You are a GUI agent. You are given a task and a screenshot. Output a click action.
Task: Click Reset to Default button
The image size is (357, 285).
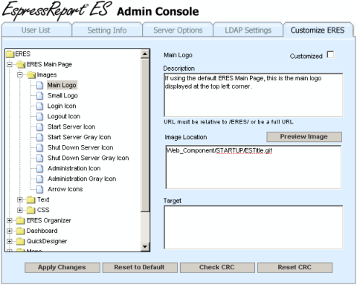pyautogui.click(x=140, y=267)
